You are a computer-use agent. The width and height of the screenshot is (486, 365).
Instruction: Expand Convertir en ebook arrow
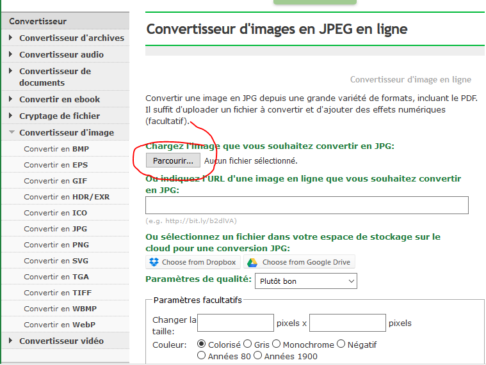[10, 99]
